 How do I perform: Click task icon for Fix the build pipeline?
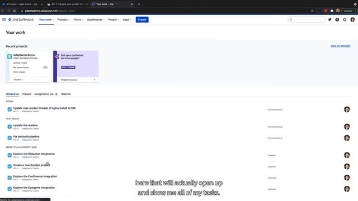click(10, 138)
